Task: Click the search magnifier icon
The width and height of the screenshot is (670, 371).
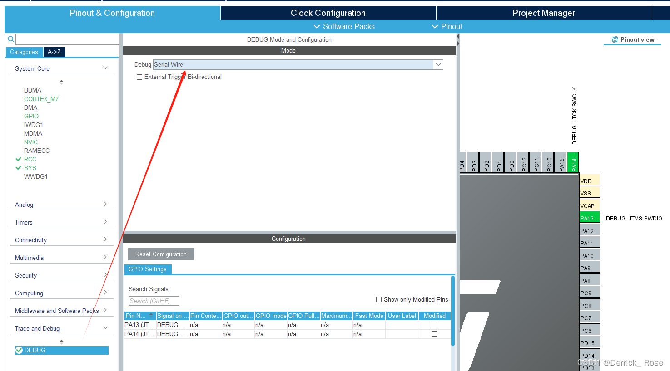Action: 11,39
